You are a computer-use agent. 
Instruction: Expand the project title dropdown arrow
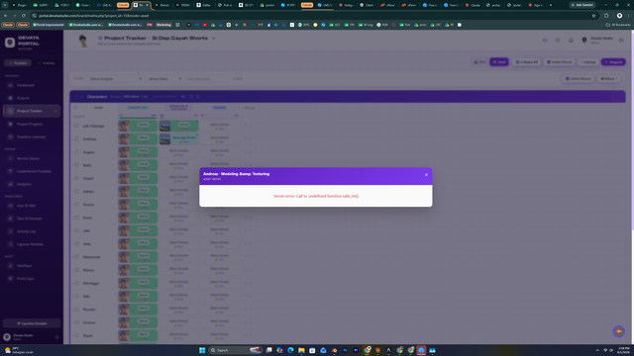[214, 39]
